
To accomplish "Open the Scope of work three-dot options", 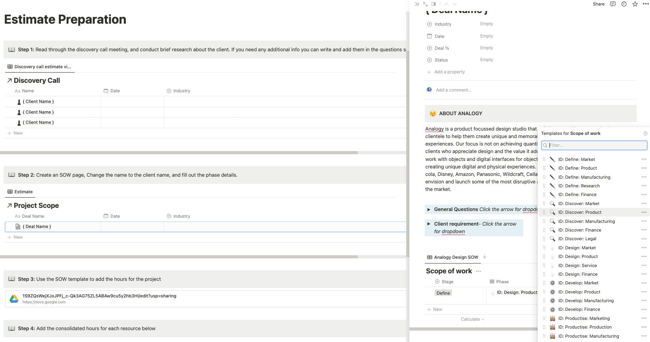I will [478, 271].
